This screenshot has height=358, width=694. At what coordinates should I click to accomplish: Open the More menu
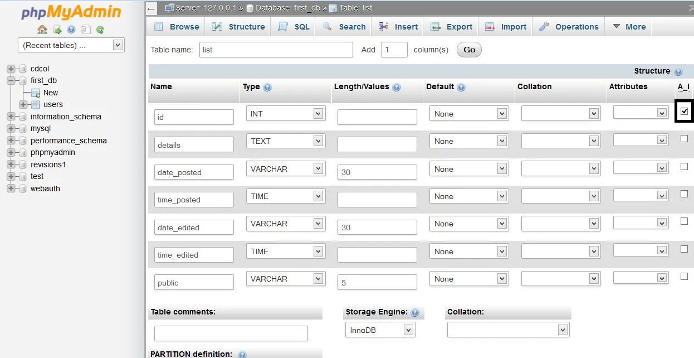[x=629, y=27]
